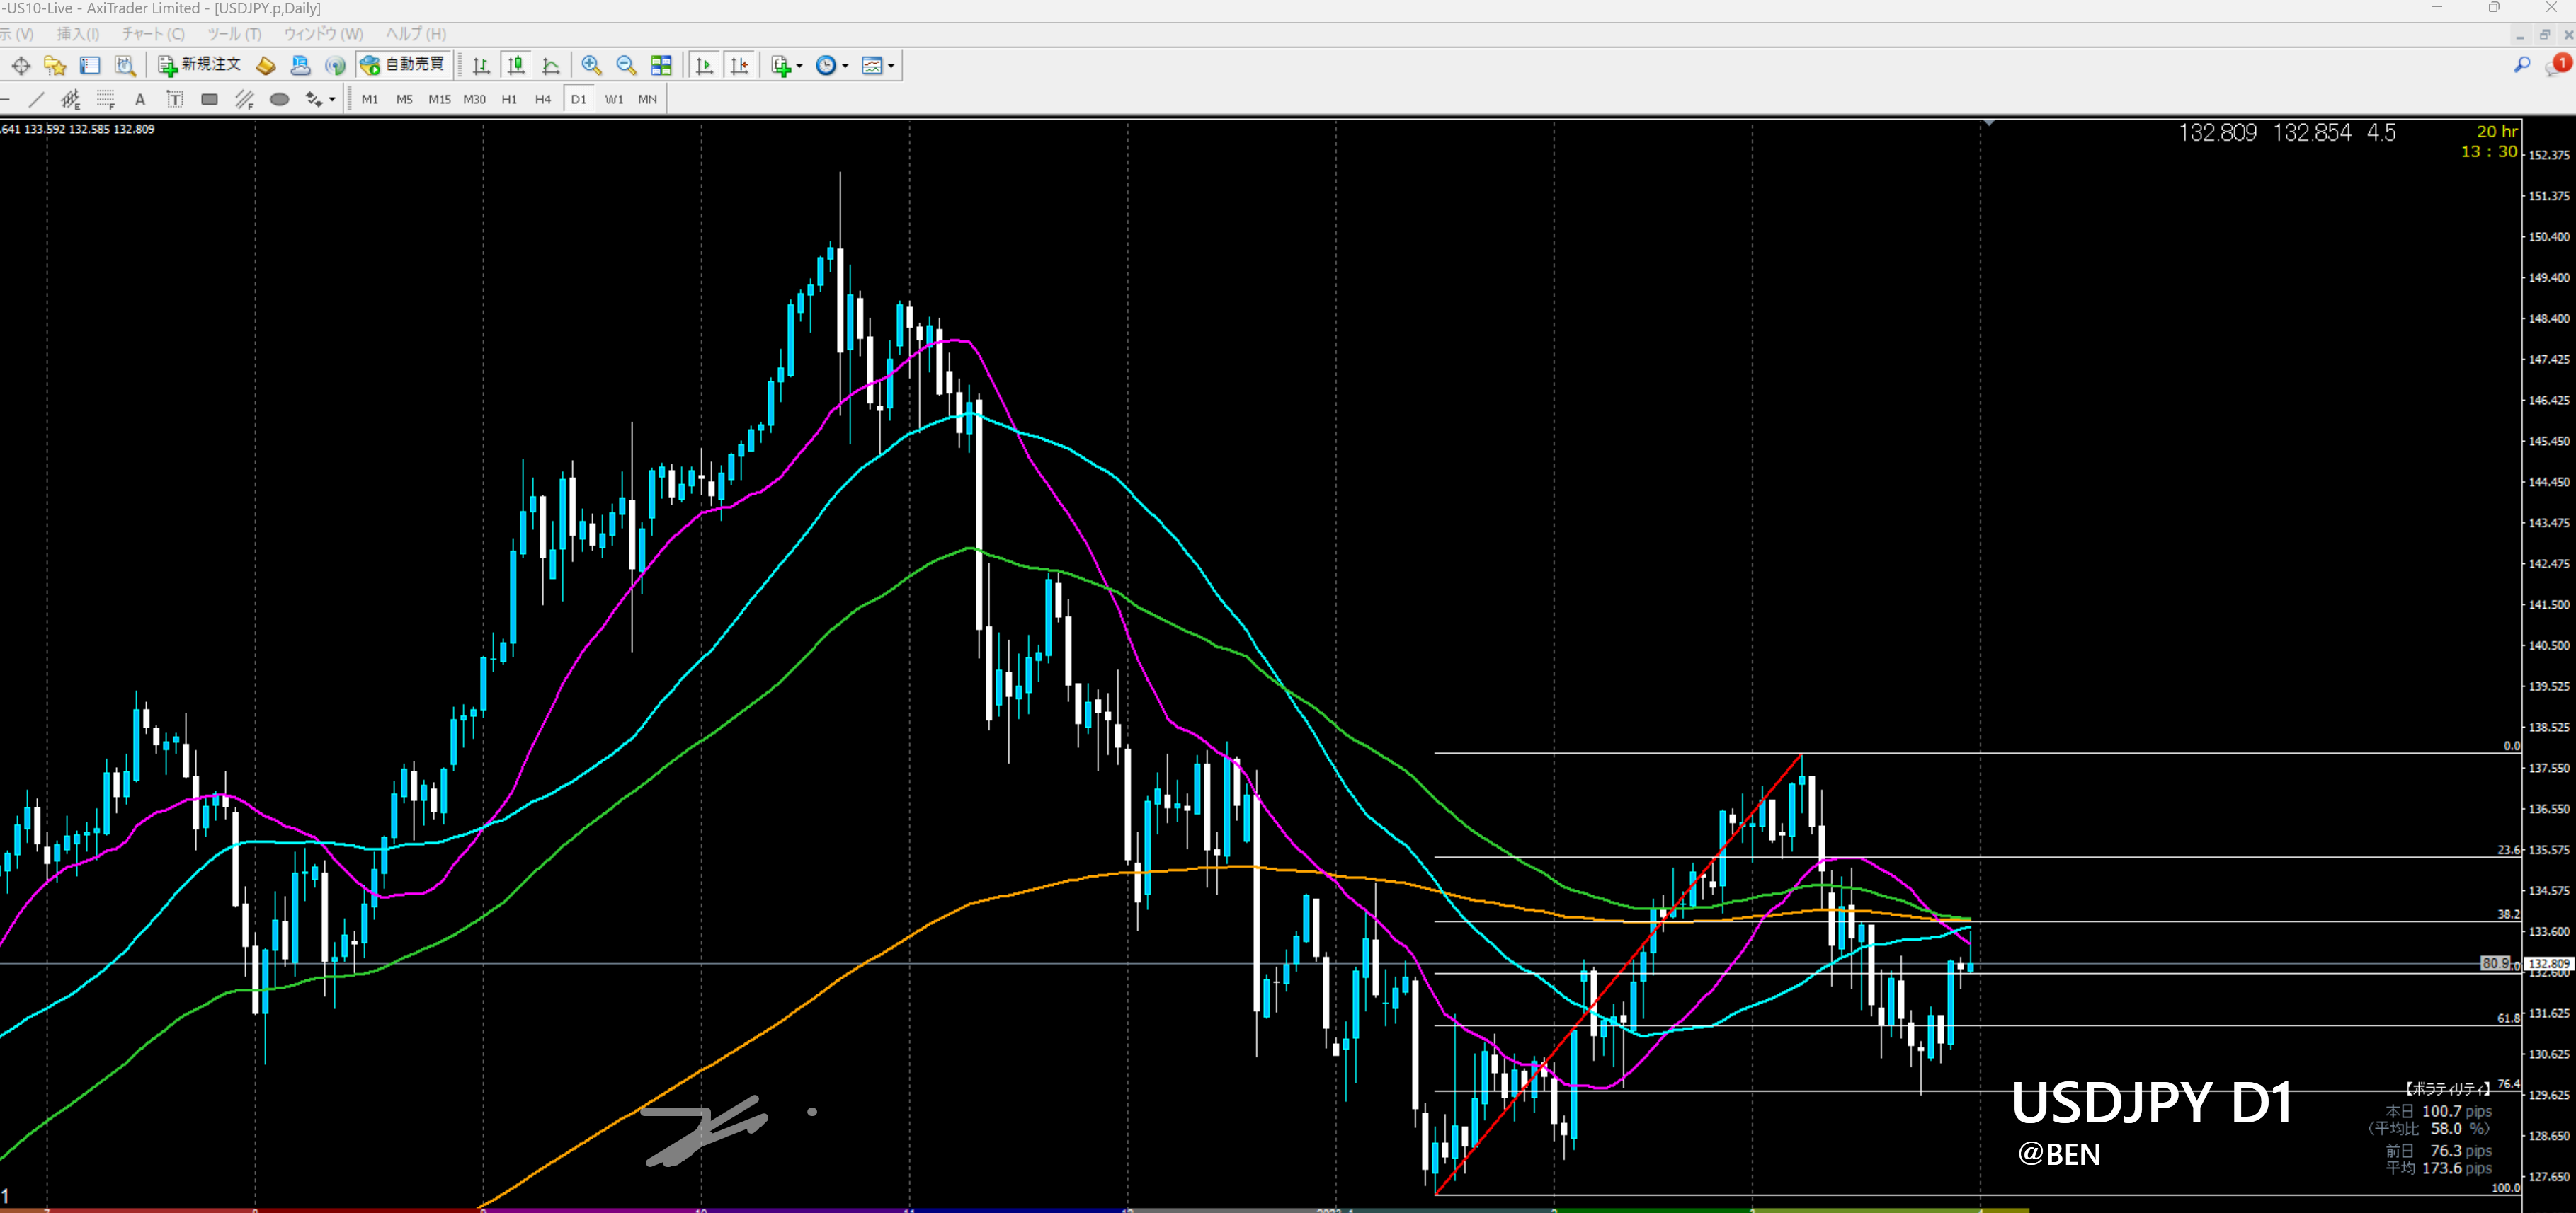The width and height of the screenshot is (2576, 1213).
Task: Switch the chart to candlestick mode
Action: click(516, 66)
